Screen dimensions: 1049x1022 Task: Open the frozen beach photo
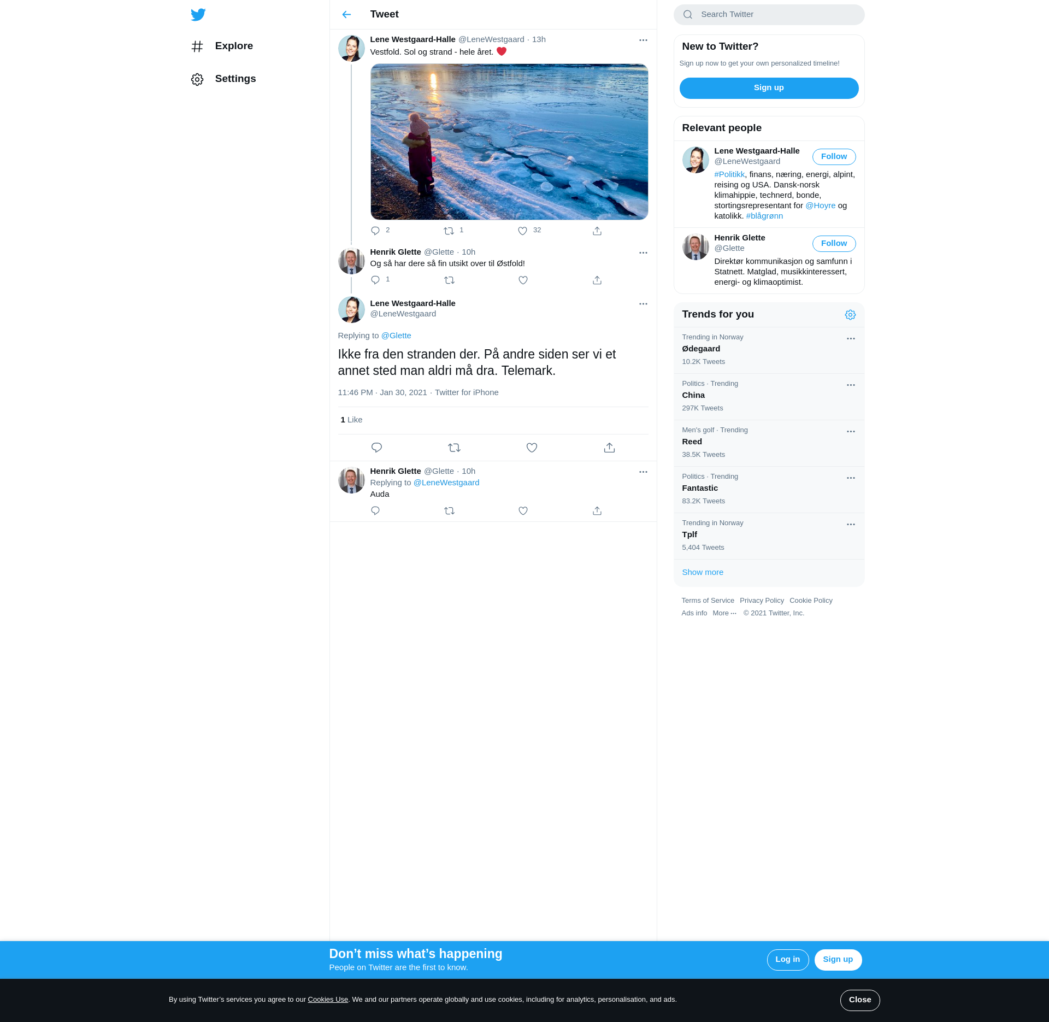click(509, 142)
